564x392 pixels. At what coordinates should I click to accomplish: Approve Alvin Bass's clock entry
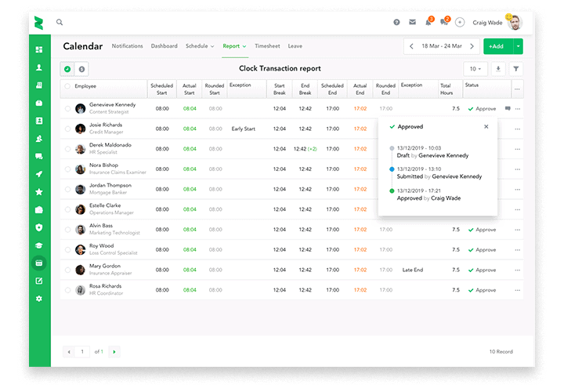coord(482,230)
